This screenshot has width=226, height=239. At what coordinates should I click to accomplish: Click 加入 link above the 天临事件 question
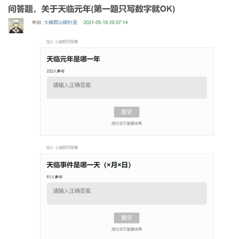[x=50, y=147]
